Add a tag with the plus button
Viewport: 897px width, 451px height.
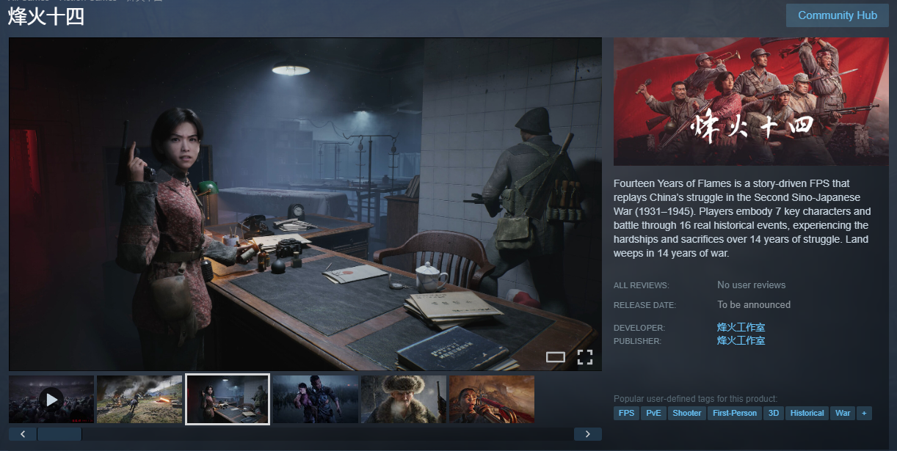864,414
